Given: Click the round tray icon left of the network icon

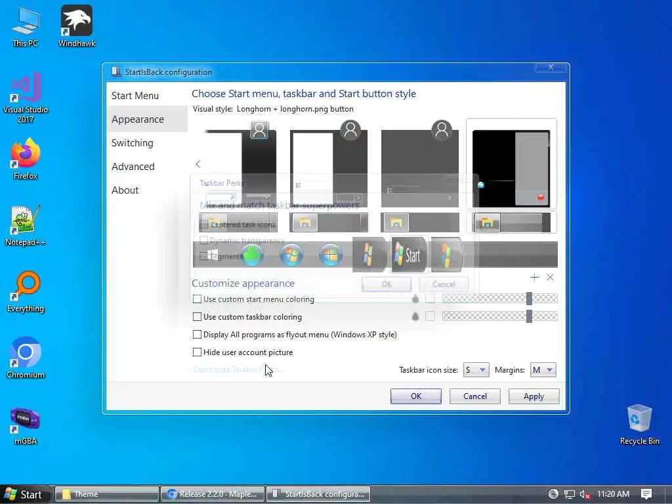Looking at the screenshot, I should click(x=553, y=494).
